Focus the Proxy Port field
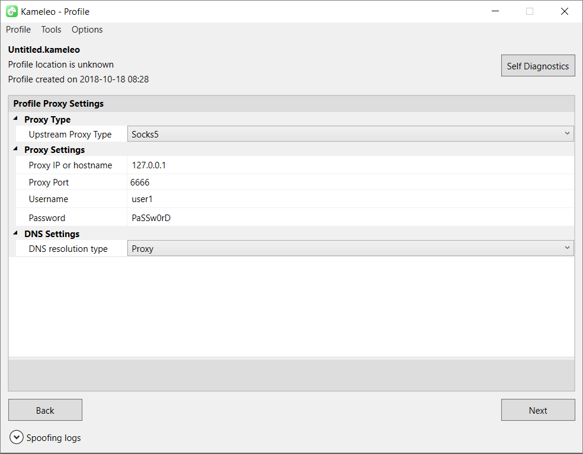 (x=350, y=182)
